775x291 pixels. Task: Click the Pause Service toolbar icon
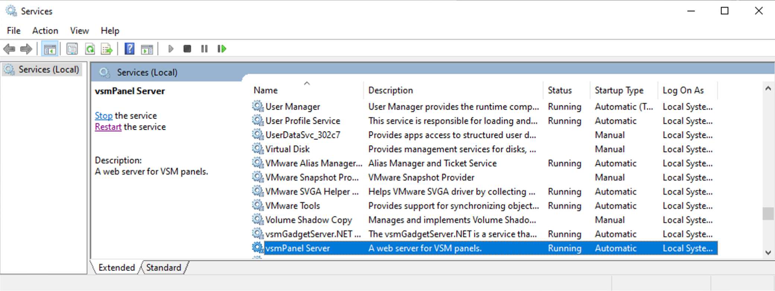204,49
